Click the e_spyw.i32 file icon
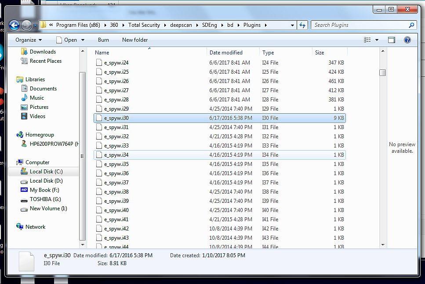This screenshot has height=284, width=425. 99,136
